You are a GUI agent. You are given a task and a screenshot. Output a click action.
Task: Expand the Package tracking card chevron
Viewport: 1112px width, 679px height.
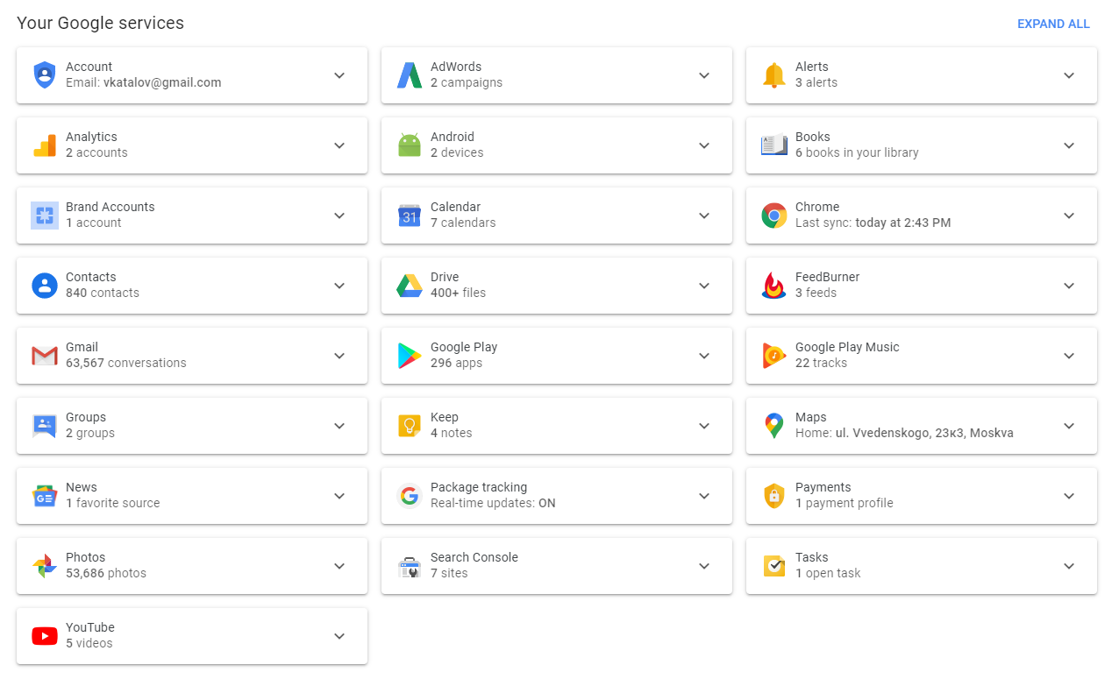704,496
